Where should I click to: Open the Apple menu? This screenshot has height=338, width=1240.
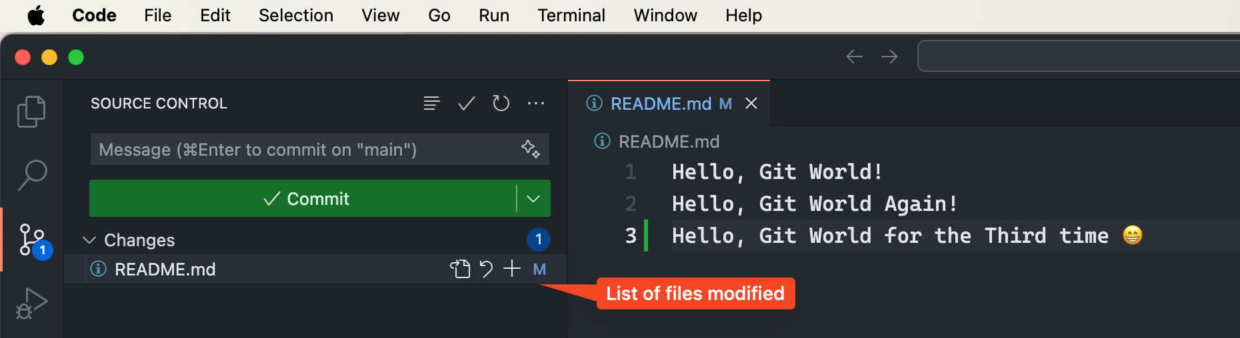pos(36,15)
